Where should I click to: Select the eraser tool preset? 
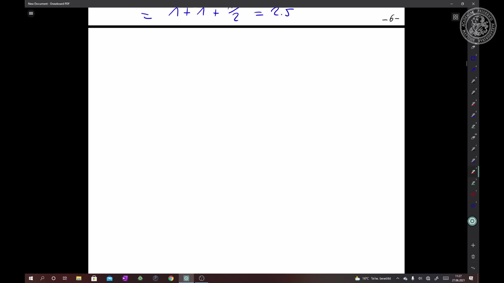click(x=473, y=47)
